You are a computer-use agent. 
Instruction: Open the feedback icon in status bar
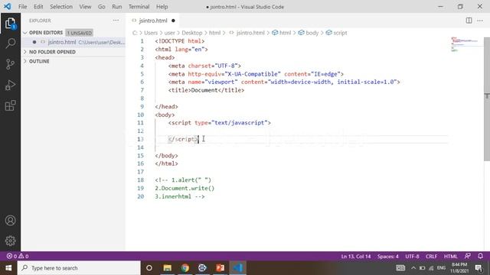click(x=468, y=256)
